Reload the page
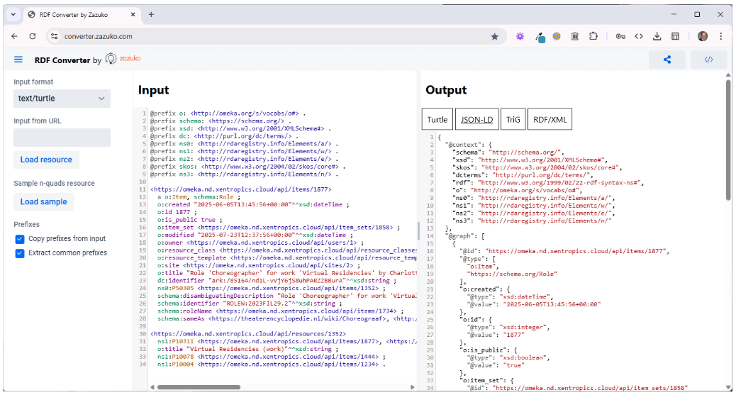This screenshot has width=736, height=395. (33, 36)
